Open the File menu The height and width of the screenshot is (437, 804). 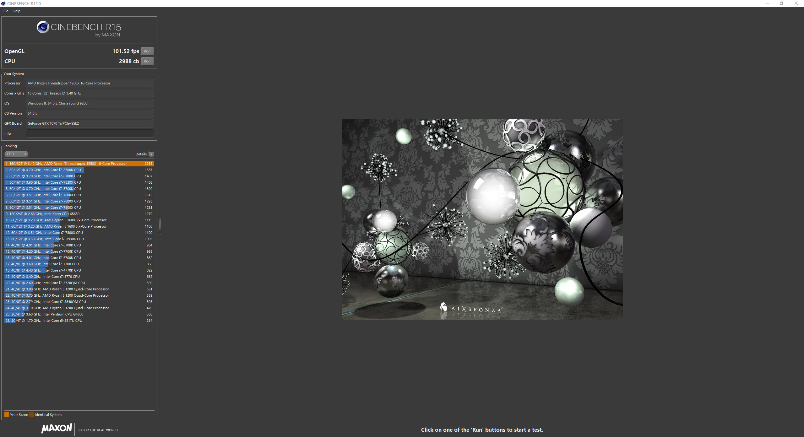click(x=5, y=11)
